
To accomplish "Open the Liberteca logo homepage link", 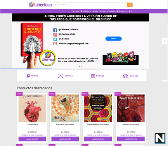I will click(40, 5).
